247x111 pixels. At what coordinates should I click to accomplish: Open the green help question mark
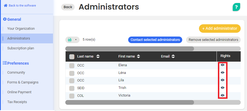coord(236,7)
